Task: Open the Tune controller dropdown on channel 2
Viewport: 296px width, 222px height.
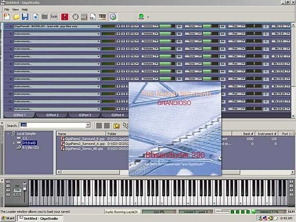Action: 200,34
